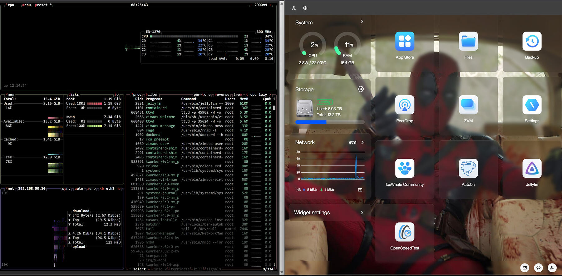Screen dimensions: 562x276
Task: Toggle zero in btop net box
Action: point(91,189)
